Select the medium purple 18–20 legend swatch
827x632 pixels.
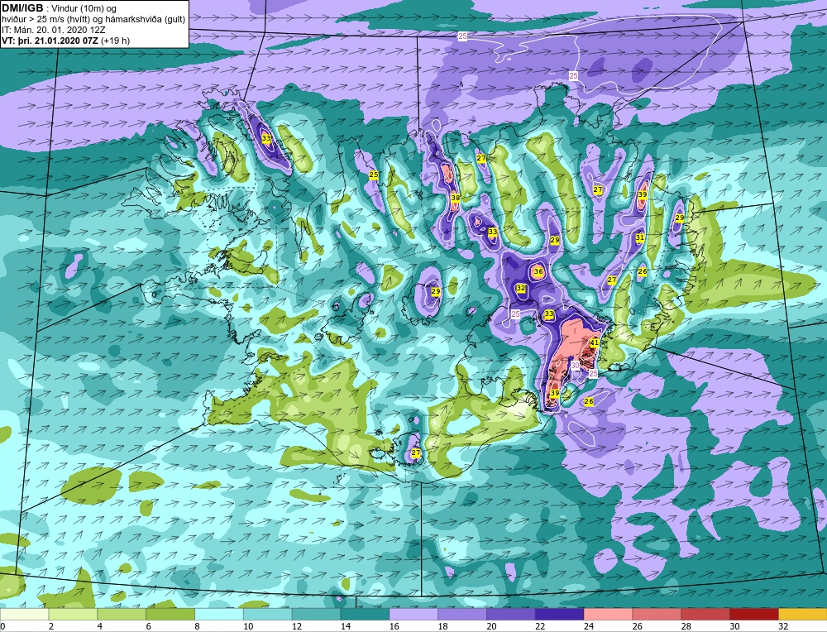tap(462, 615)
